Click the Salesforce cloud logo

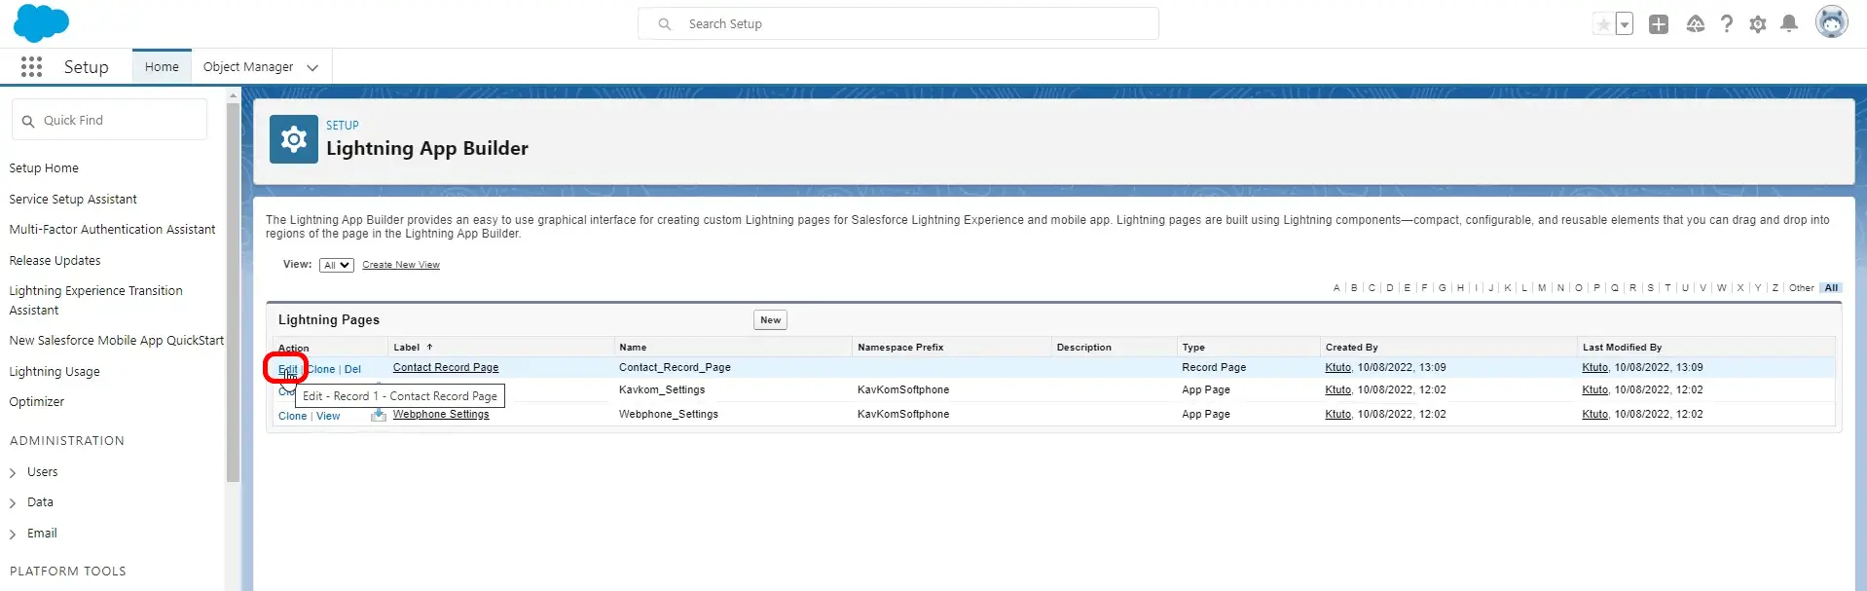41,23
